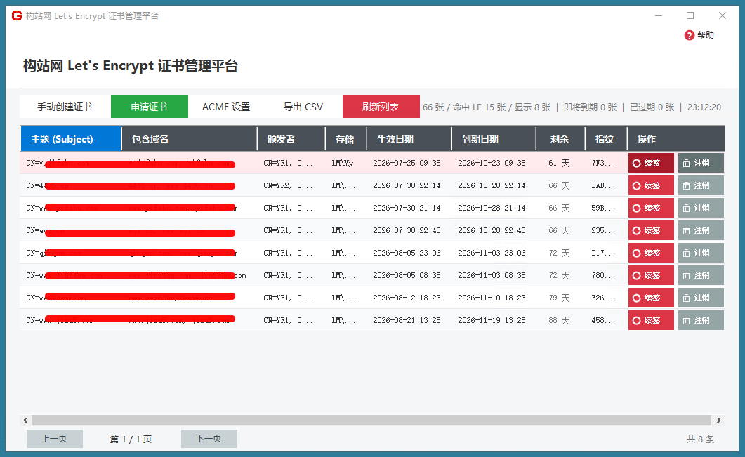Click the 第 1 / 1 页 page indicator
The width and height of the screenshot is (745, 457).
[x=131, y=439]
